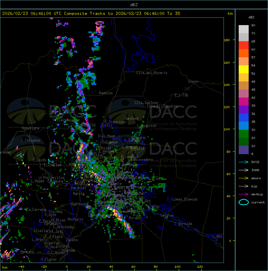Click the 140 km tick on vertical axis

[x=227, y=85]
